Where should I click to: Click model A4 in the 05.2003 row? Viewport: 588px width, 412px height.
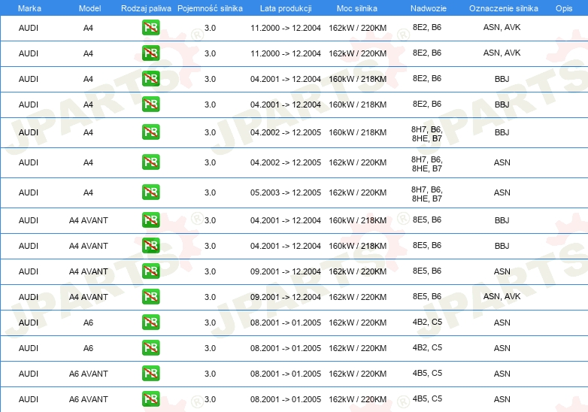point(88,192)
